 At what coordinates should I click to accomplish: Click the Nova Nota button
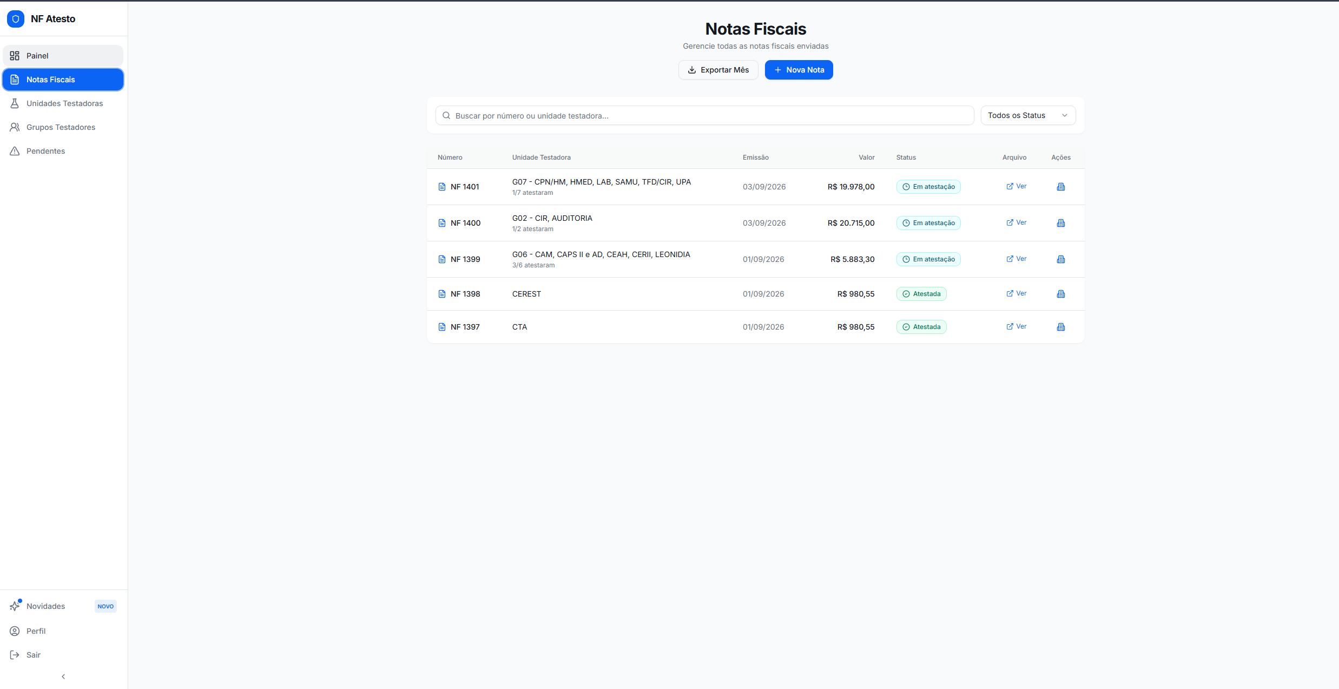tap(799, 70)
